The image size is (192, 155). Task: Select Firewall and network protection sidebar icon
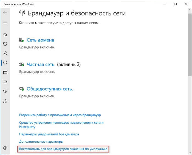pyautogui.click(x=5, y=63)
